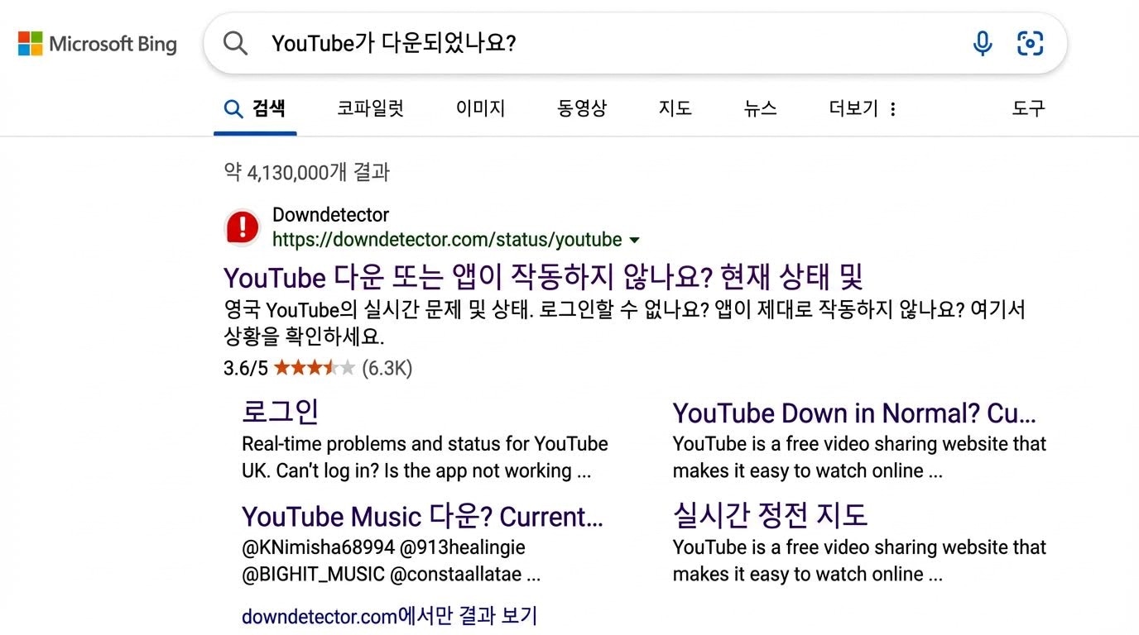Click the magnifying glass inside the search box

(x=234, y=43)
